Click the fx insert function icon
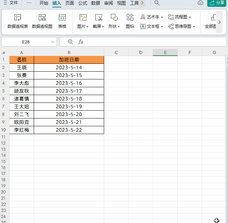The width and height of the screenshot is (228, 223). coord(81,42)
